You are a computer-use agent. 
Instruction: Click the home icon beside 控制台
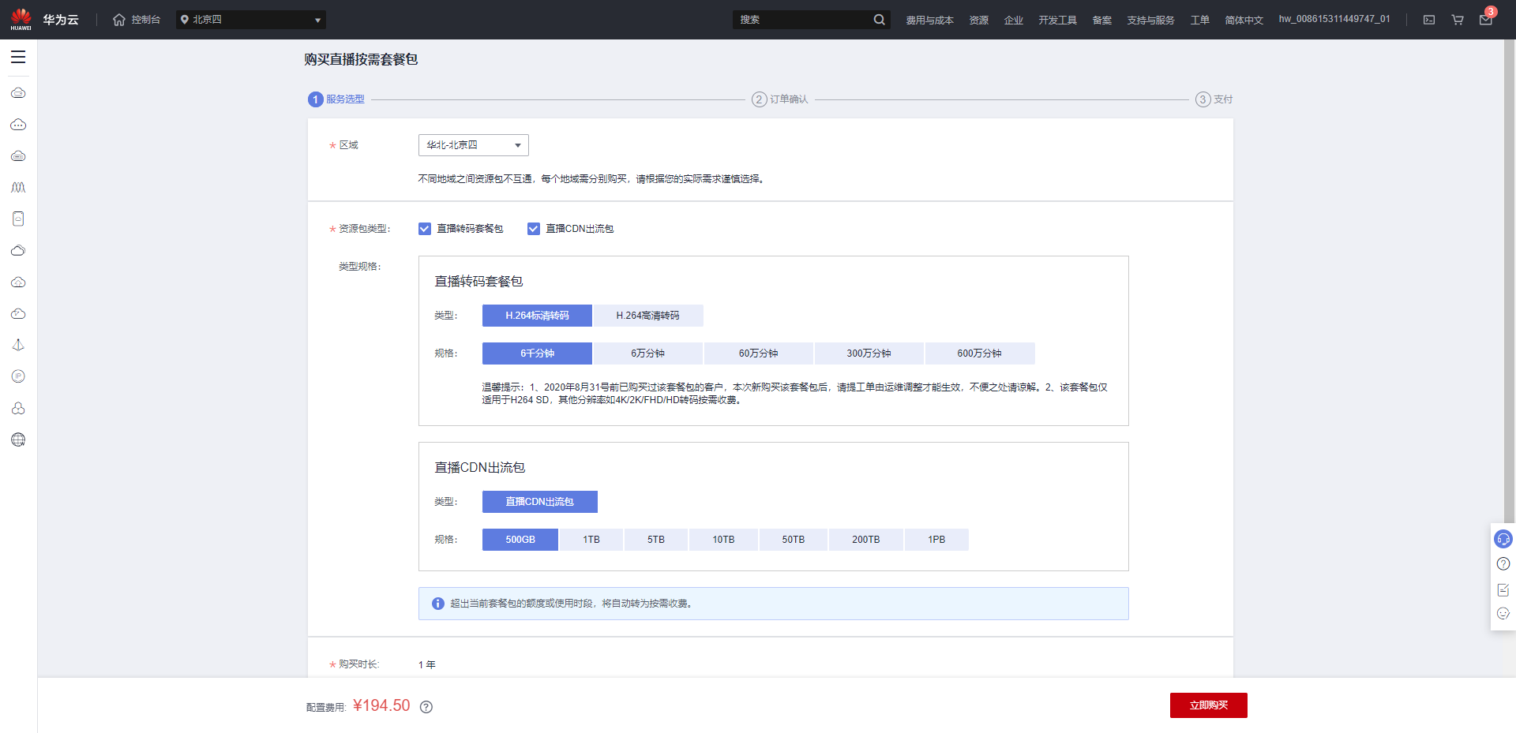(119, 20)
